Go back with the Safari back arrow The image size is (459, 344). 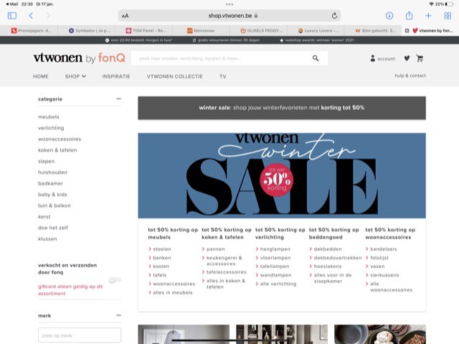pos(31,16)
